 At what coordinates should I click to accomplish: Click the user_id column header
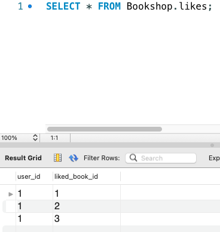pos(34,176)
